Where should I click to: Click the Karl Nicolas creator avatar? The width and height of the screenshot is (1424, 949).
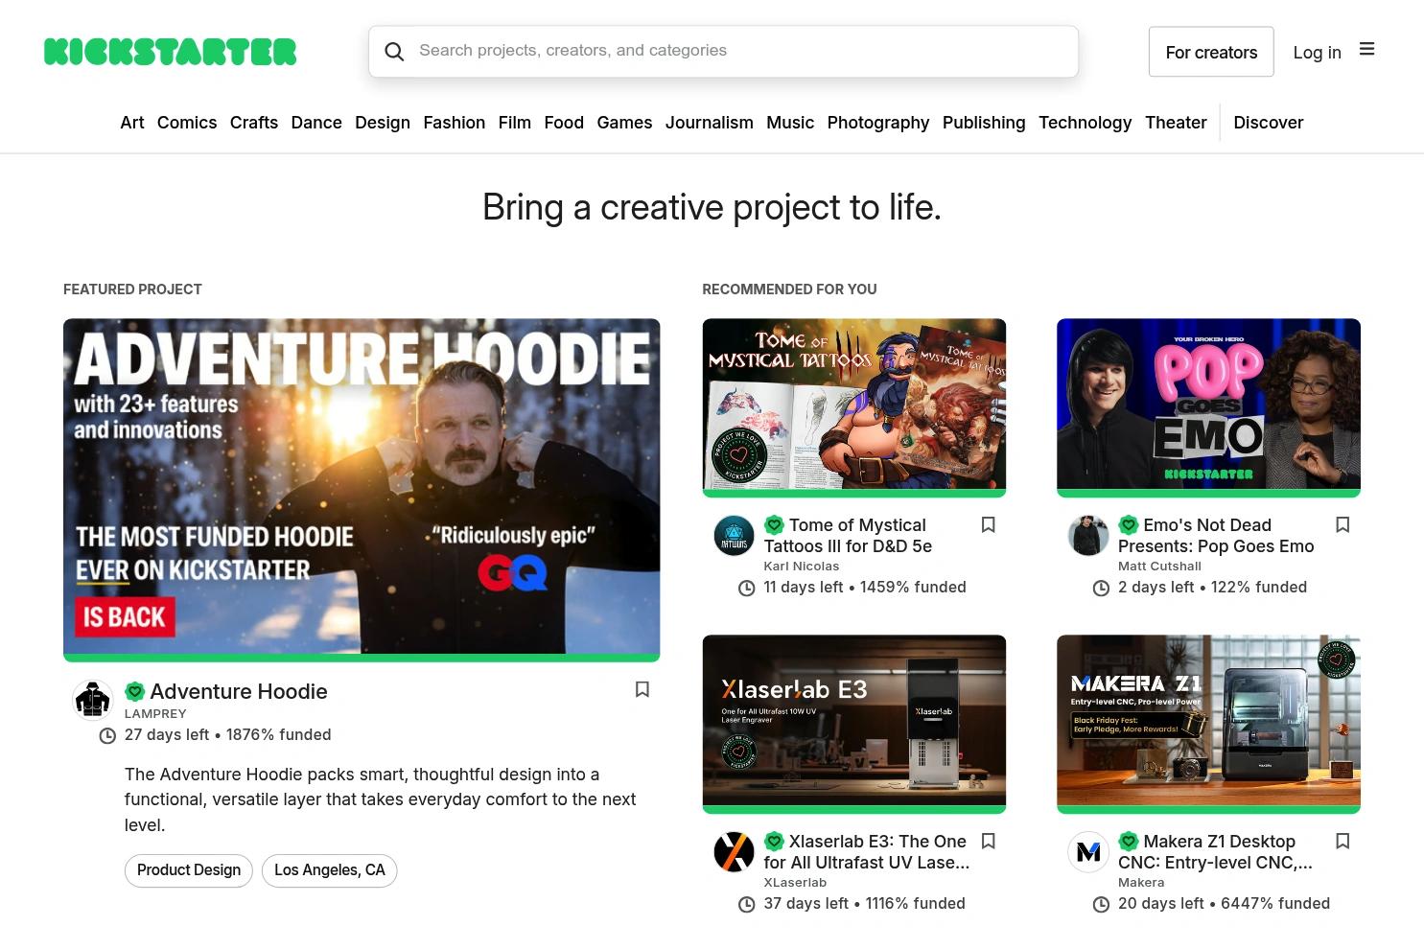[x=735, y=536]
